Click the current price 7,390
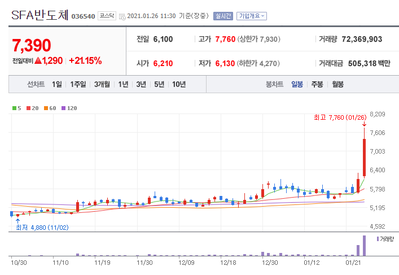The image size is (399, 275). point(32,45)
